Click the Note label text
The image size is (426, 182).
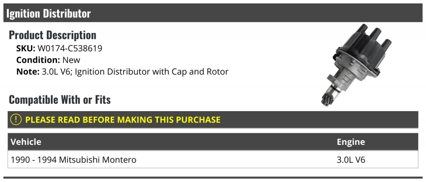[28, 72]
